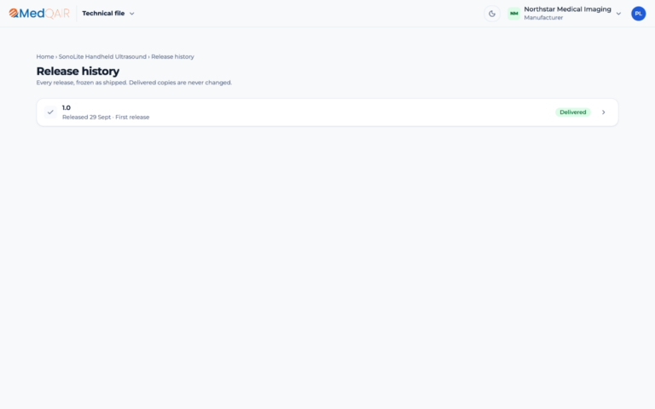Image resolution: width=655 pixels, height=409 pixels.
Task: Click the Delivered status badge
Action: tap(573, 112)
